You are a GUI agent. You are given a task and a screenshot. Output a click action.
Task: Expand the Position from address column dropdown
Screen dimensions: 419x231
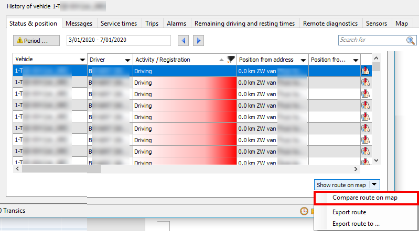[303, 60]
